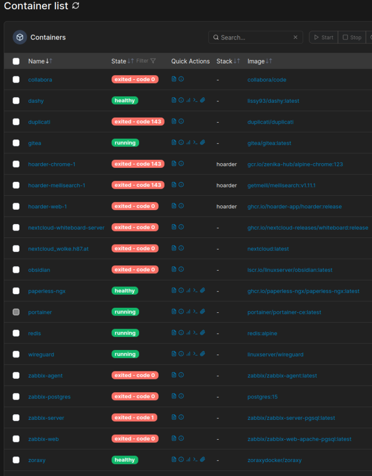The height and width of the screenshot is (476, 372).
Task: Click the healthy badge for zoraxy
Action: click(x=125, y=460)
